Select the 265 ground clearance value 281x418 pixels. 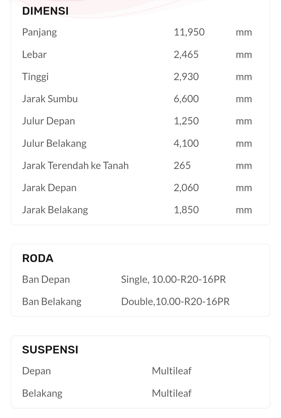pos(182,165)
